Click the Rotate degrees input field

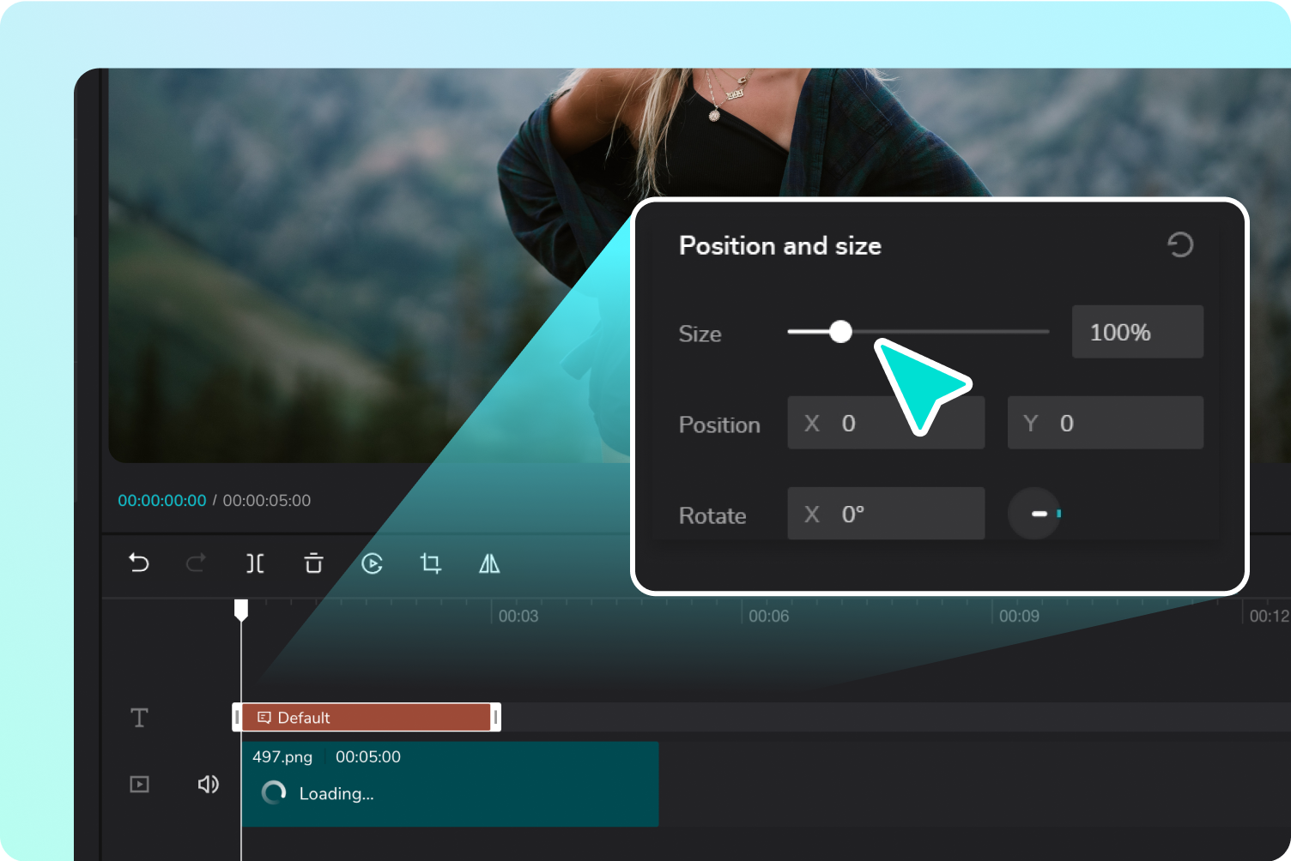pyautogui.click(x=886, y=514)
